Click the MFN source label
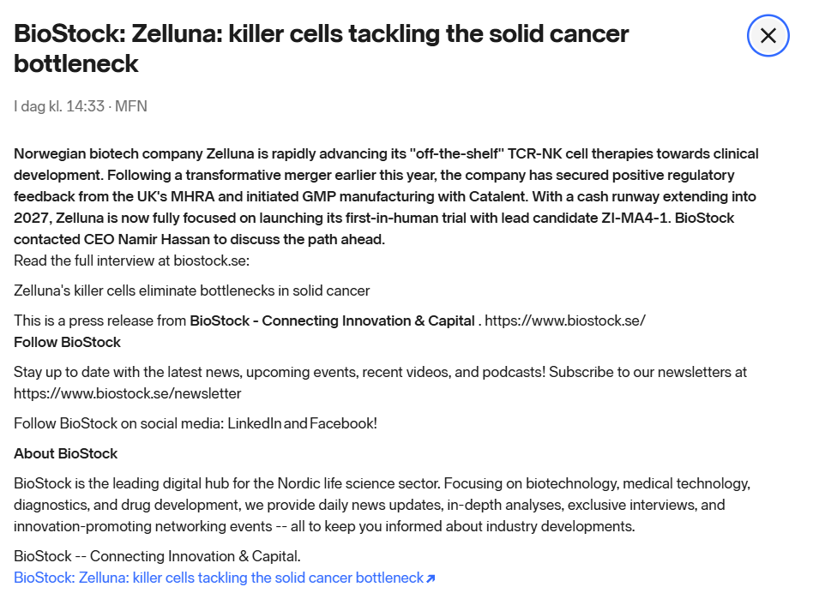The image size is (819, 593). pyautogui.click(x=131, y=106)
